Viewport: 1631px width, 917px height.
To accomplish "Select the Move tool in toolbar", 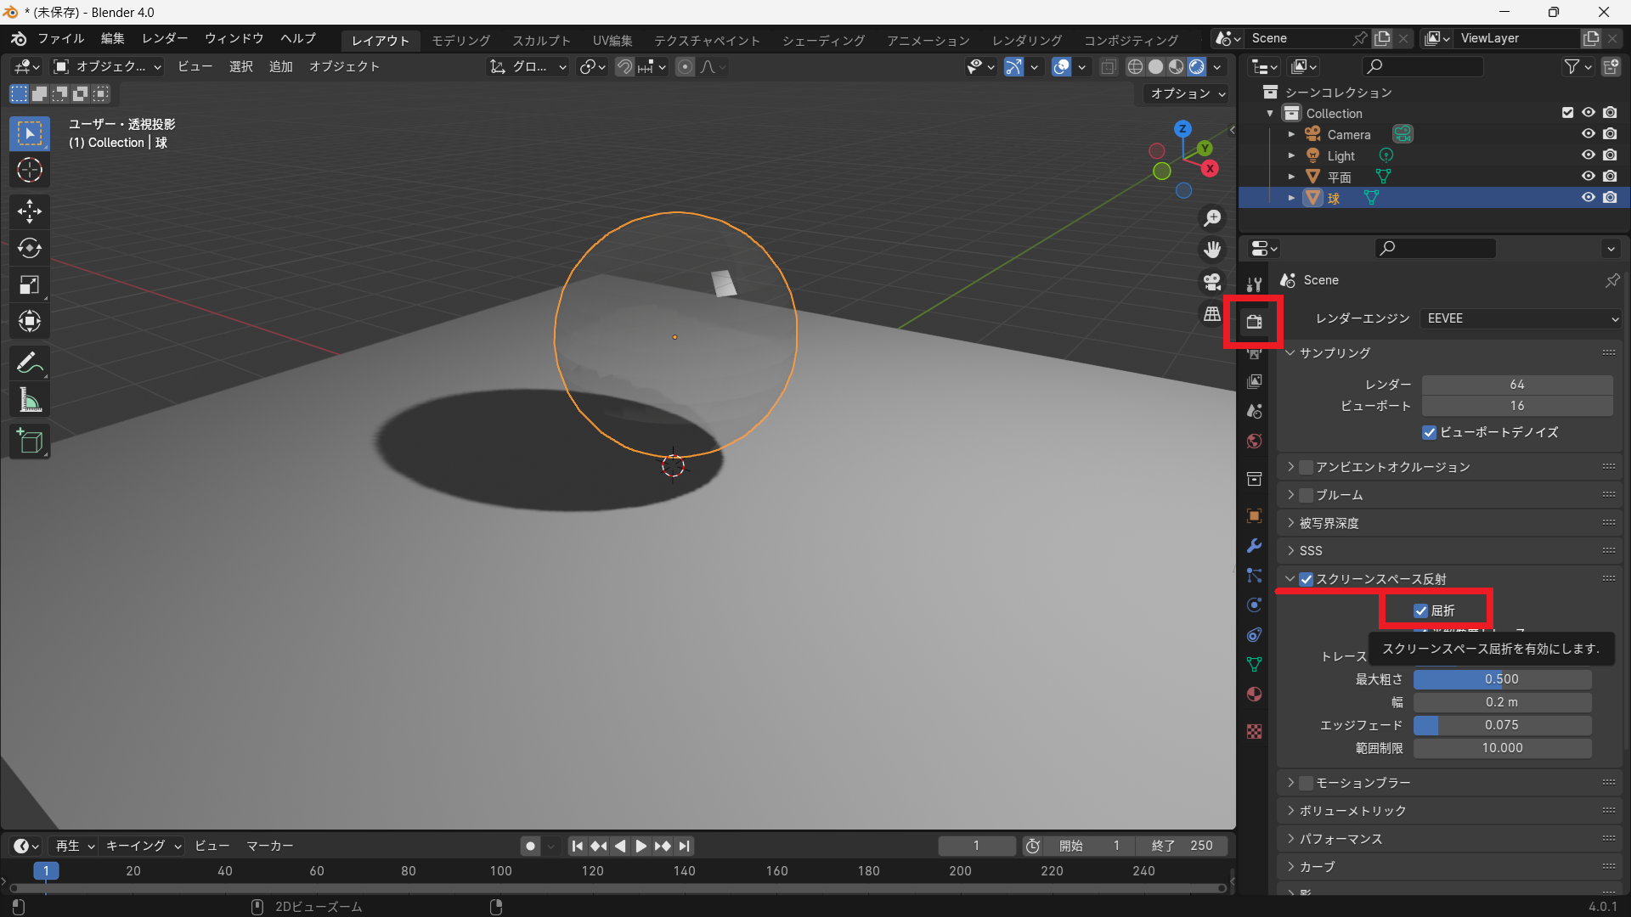I will (x=30, y=211).
